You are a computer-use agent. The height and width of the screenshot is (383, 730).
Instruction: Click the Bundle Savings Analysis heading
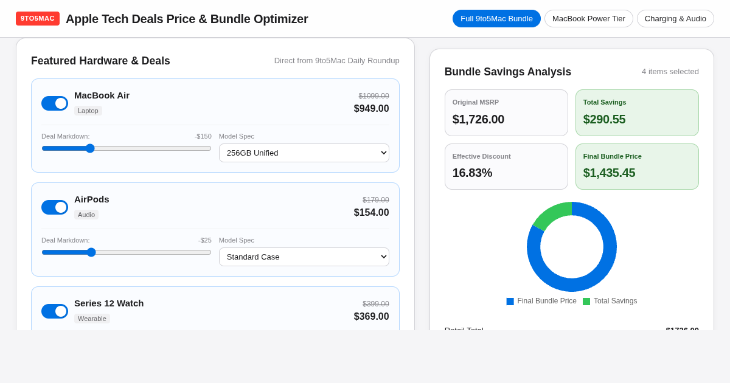(x=508, y=72)
